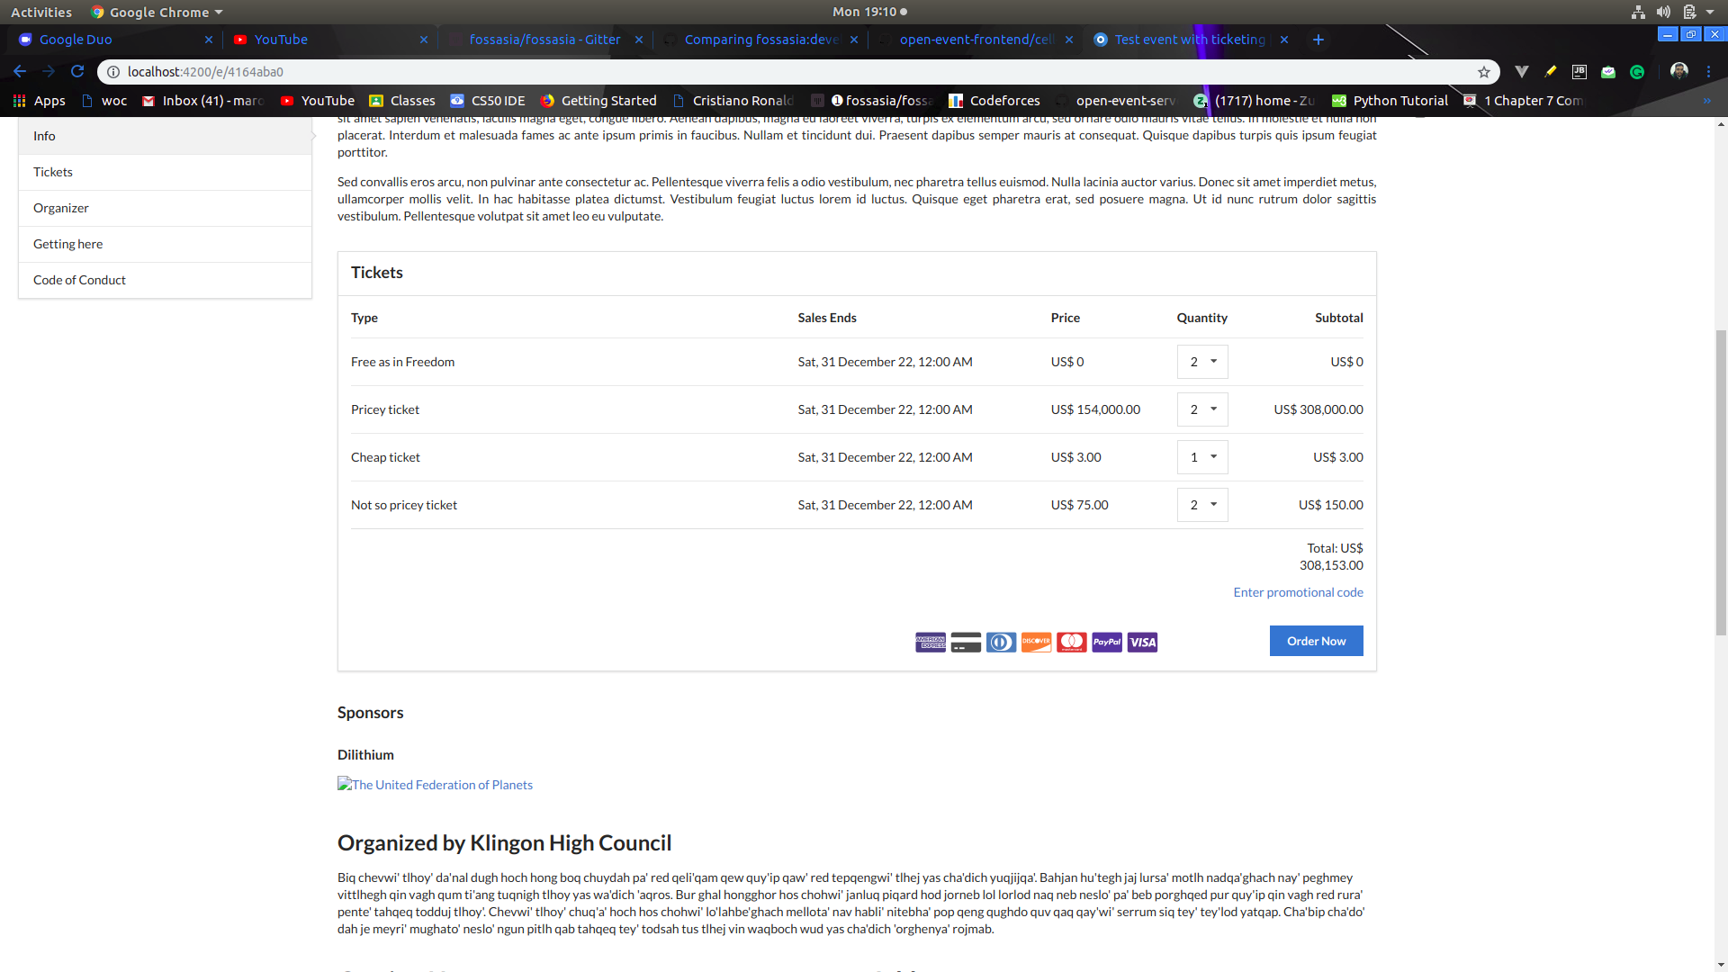Image resolution: width=1728 pixels, height=972 pixels.
Task: Bookmark this page with star icon
Action: click(x=1483, y=72)
